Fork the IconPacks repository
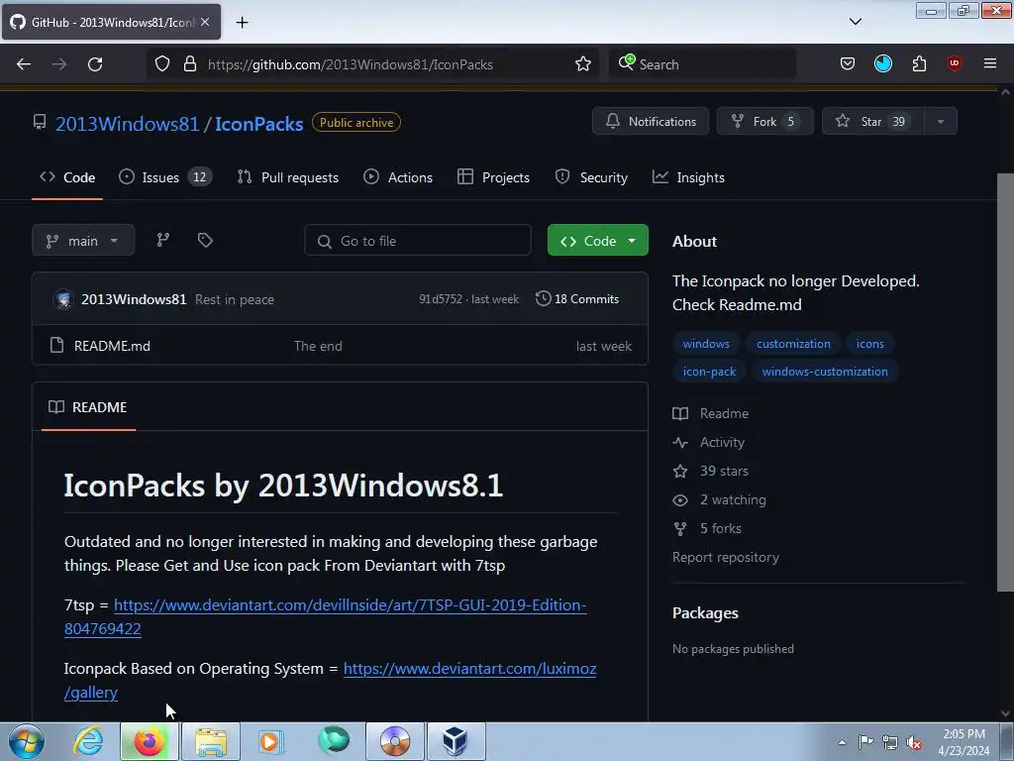Screen dimensions: 1014x761 tap(765, 122)
